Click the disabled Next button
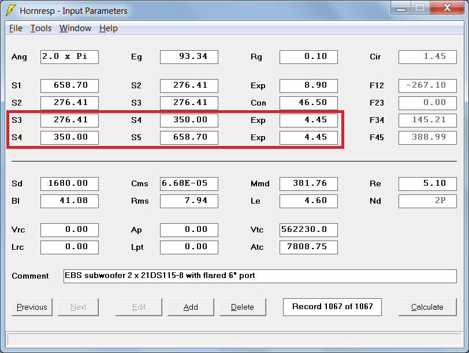469x353 pixels. pyautogui.click(x=79, y=307)
